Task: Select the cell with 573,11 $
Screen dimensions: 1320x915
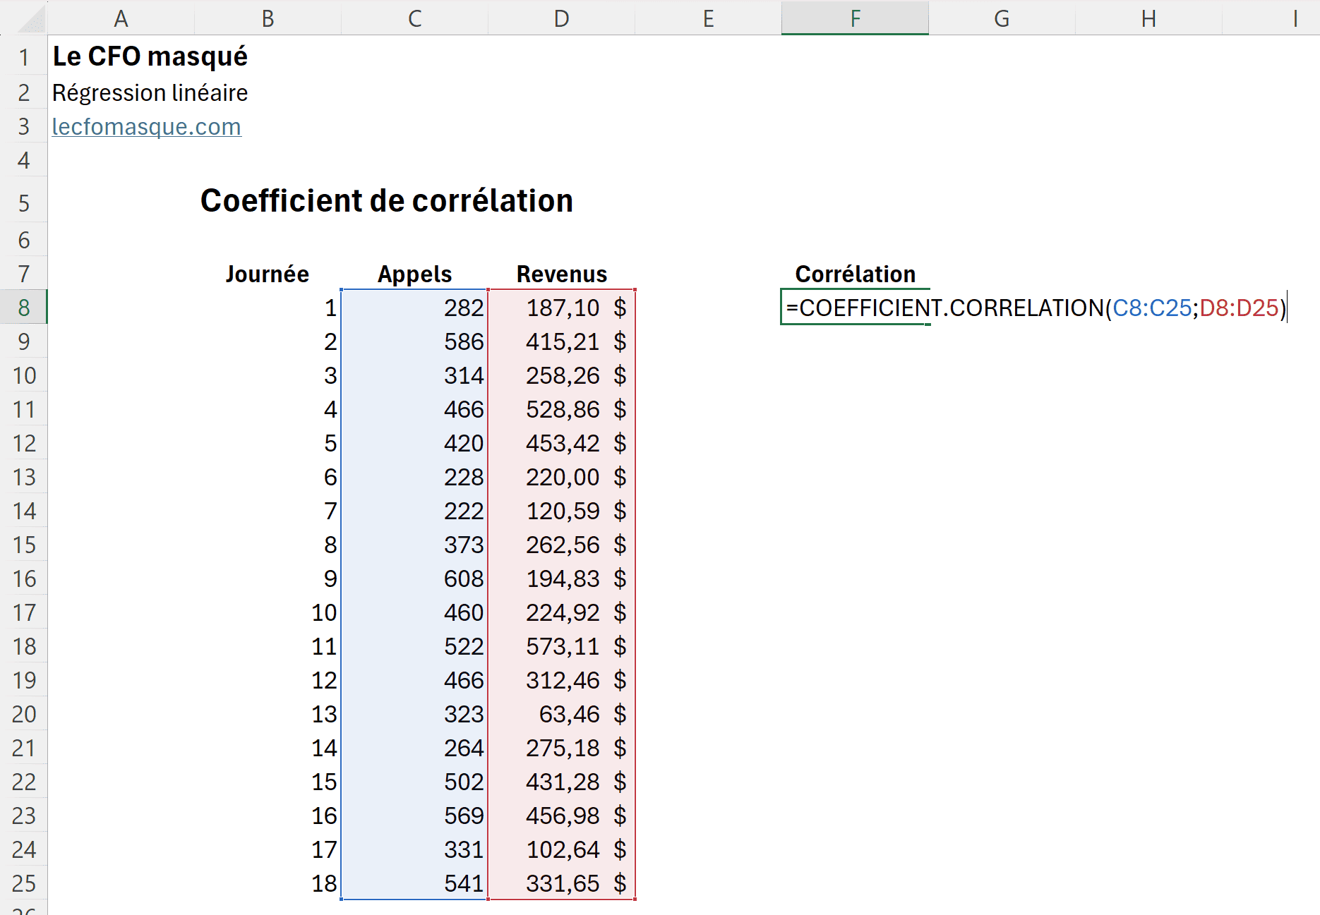Action: [561, 646]
